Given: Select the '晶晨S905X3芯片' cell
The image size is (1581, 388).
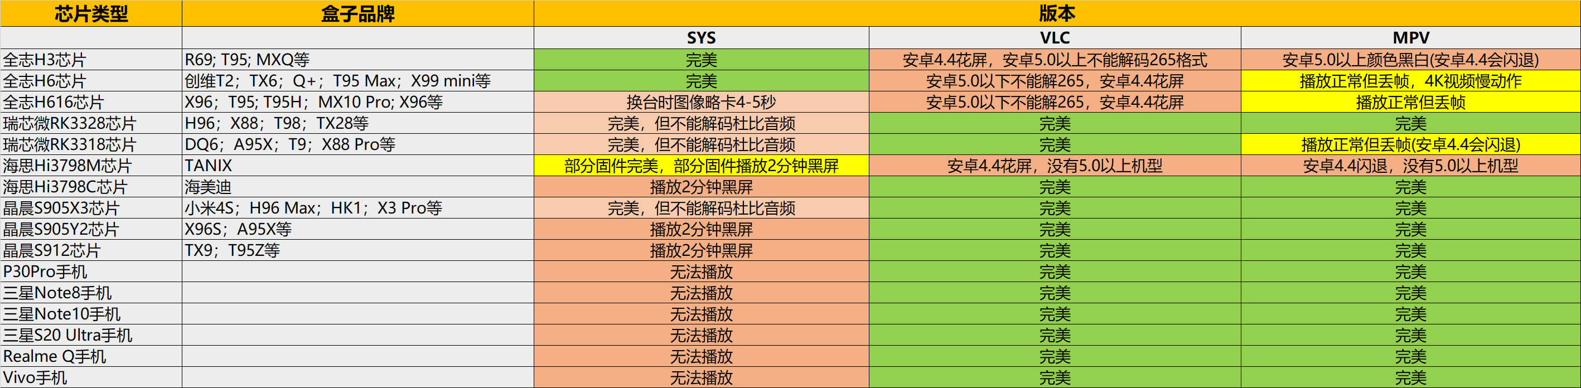Looking at the screenshot, I should click(91, 208).
